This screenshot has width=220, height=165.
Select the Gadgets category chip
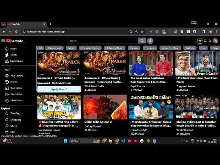[x=190, y=48]
